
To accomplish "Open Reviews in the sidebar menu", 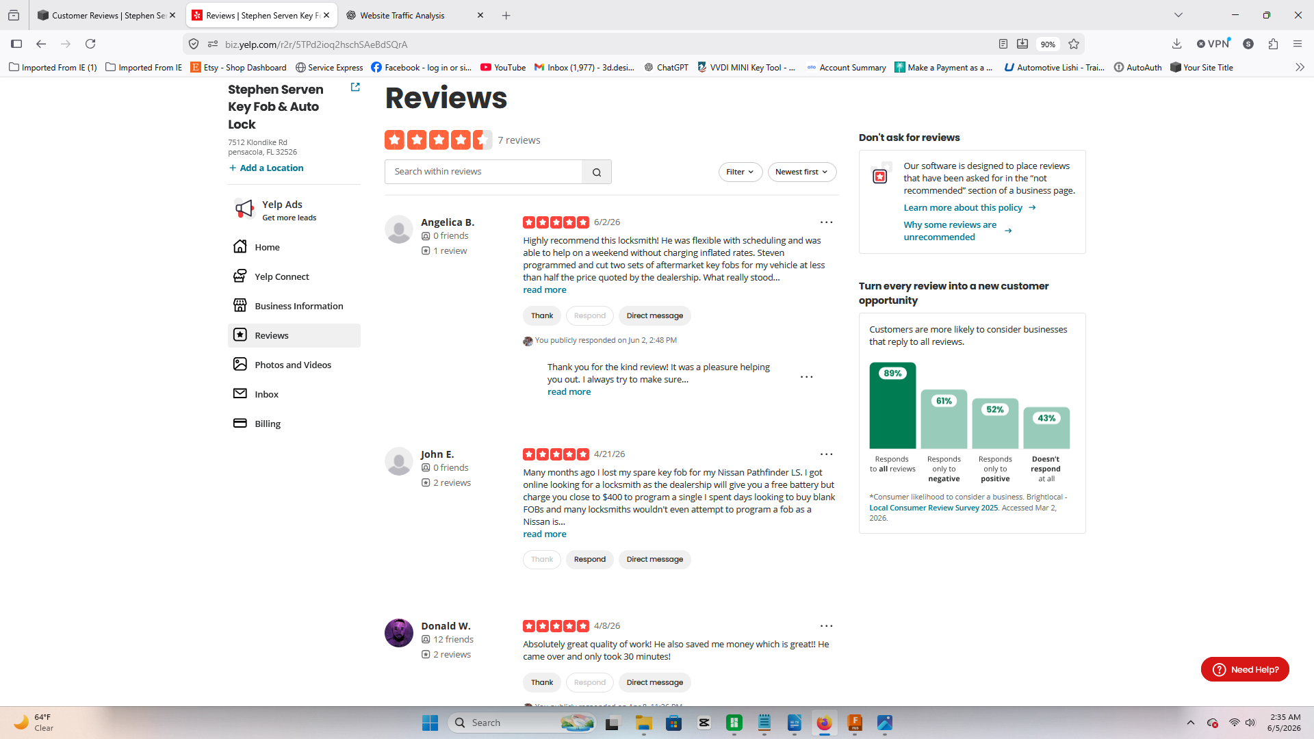I will coord(294,335).
